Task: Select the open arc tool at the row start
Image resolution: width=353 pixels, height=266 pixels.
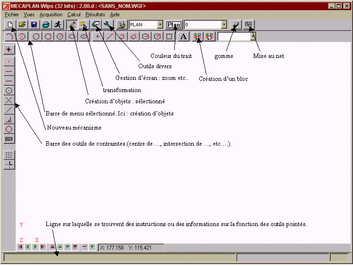Action: point(10,37)
